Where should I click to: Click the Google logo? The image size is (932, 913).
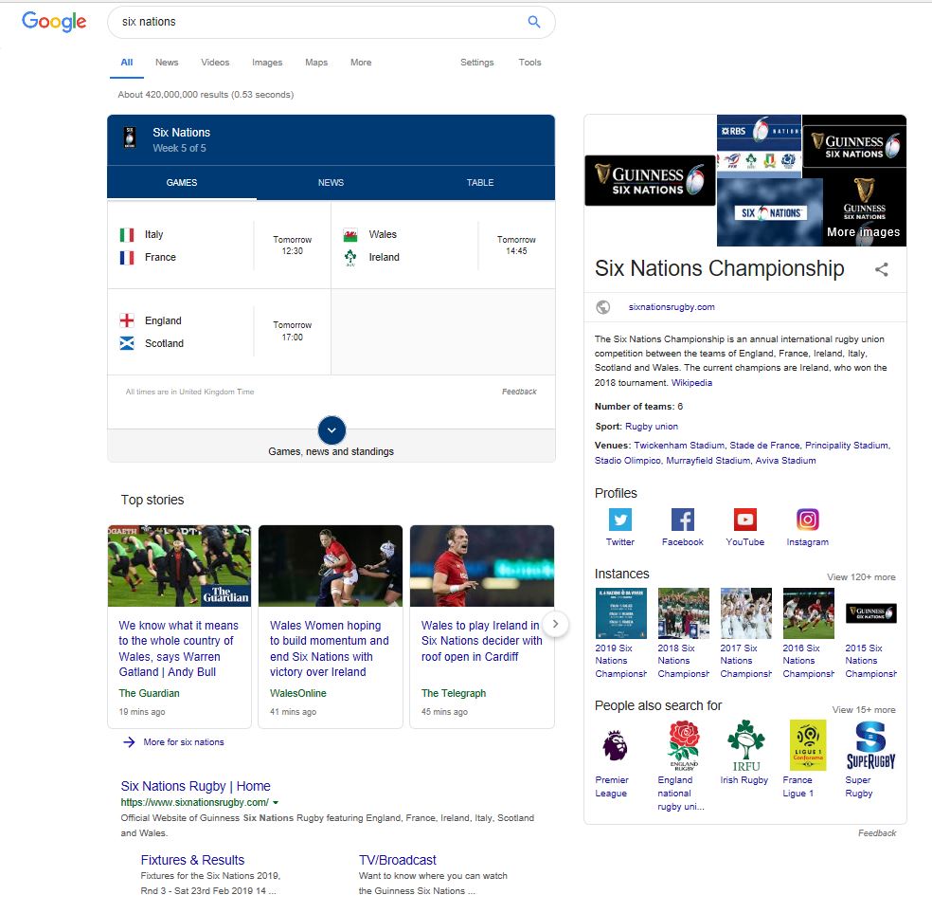pyautogui.click(x=54, y=22)
